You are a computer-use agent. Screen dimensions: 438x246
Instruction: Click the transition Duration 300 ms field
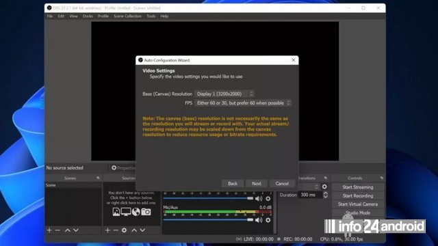(310, 195)
